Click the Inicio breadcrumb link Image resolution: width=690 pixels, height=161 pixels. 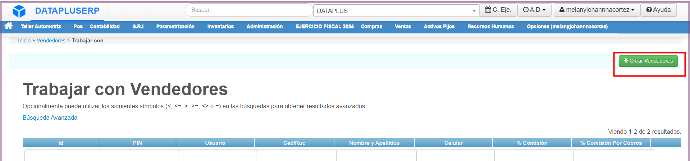point(24,41)
